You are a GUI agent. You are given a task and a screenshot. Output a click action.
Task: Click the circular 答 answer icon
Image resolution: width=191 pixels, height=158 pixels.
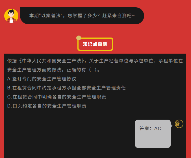pyautogui.click(x=179, y=124)
